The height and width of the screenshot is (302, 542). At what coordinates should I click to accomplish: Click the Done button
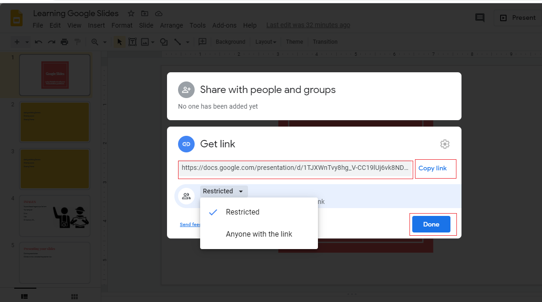(x=432, y=224)
